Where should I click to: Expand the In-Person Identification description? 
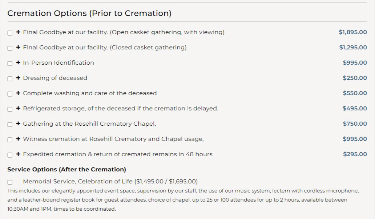[x=18, y=62]
